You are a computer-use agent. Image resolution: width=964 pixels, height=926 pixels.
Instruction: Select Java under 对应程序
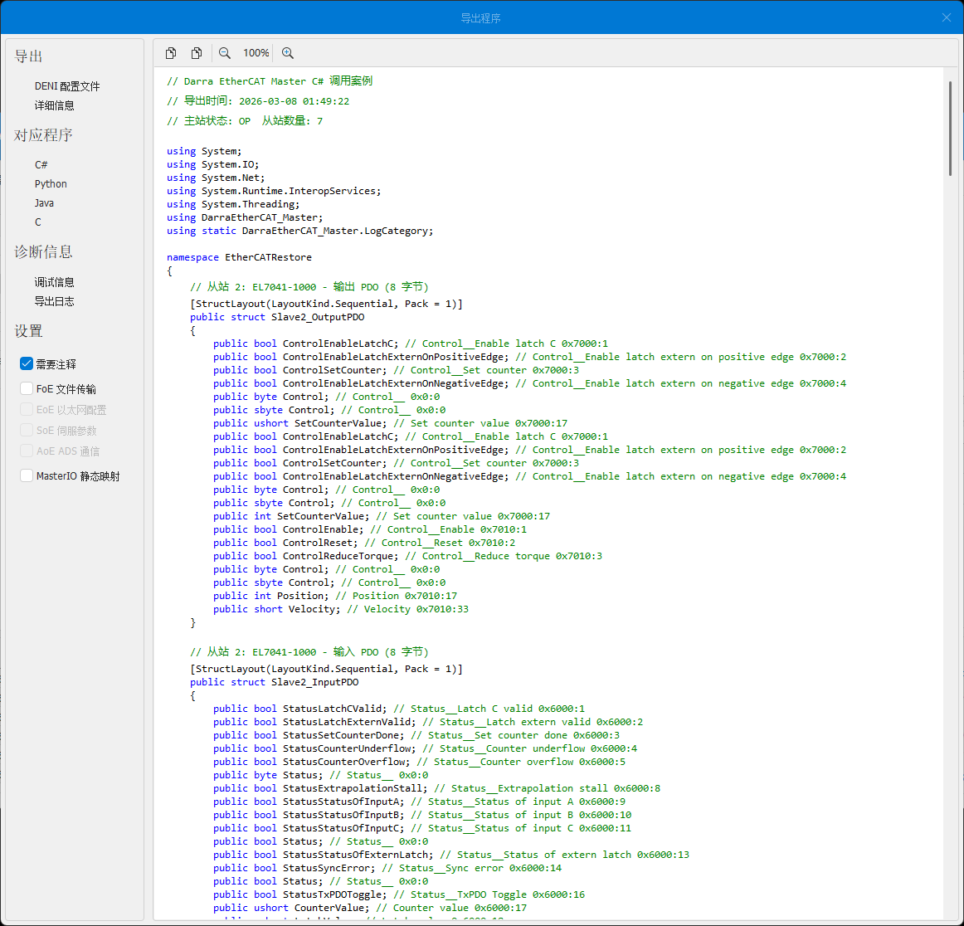44,202
